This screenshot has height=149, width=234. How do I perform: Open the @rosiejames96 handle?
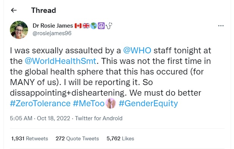pos(52,33)
